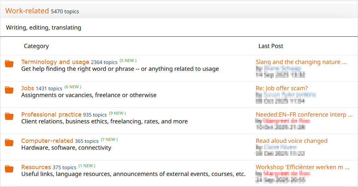Open the Terminology and usage category
This screenshot has width=358, height=187.
tap(55, 62)
